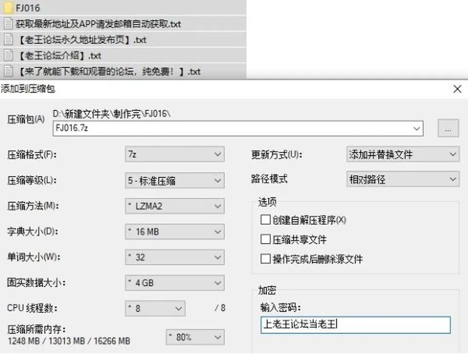
Task: Click the 添加到压缩包 dialog title
Action: click(28, 89)
